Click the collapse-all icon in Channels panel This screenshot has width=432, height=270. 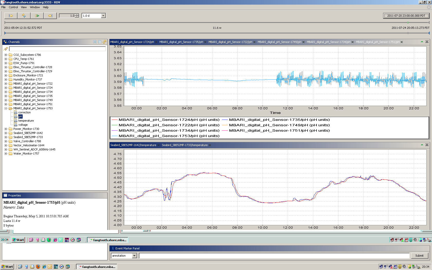tap(100, 42)
